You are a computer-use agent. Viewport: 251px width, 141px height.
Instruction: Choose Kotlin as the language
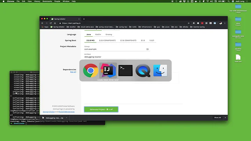98,35
